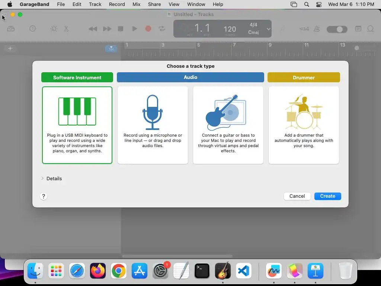Image resolution: width=381 pixels, height=286 pixels.
Task: Open the View menu
Action: coord(174,4)
